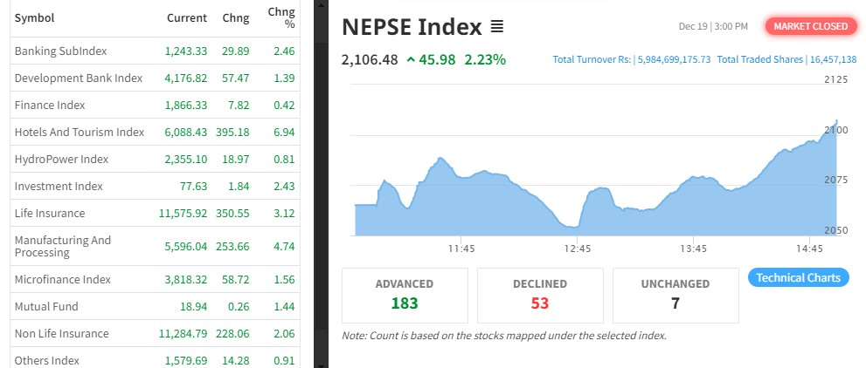Open Hotels And Tourism Index

click(79, 132)
